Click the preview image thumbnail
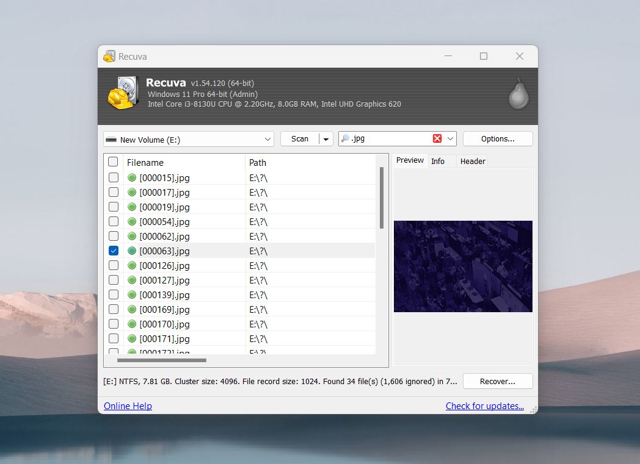Screen dimensions: 640x464 (463, 266)
